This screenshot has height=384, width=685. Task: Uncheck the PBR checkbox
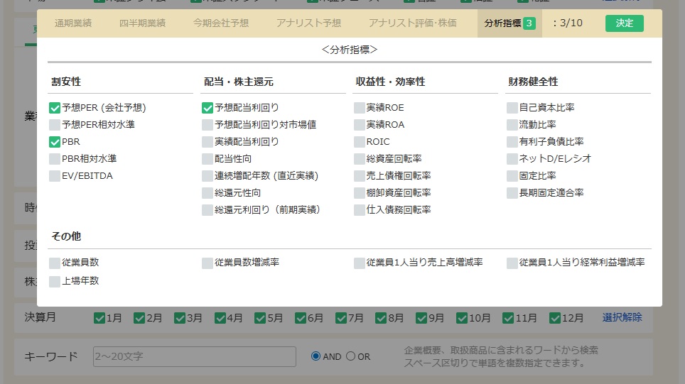[x=55, y=142]
